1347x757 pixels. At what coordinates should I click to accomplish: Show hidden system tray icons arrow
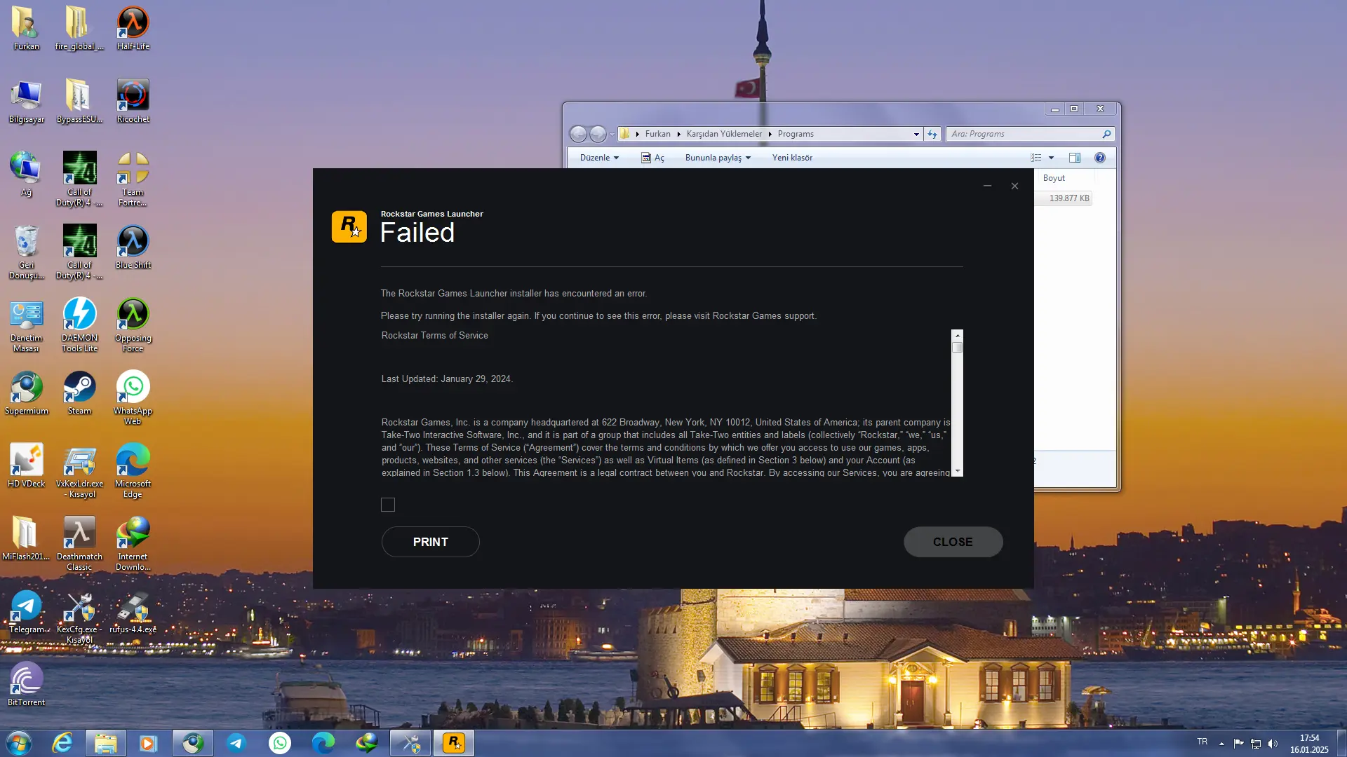click(x=1221, y=743)
